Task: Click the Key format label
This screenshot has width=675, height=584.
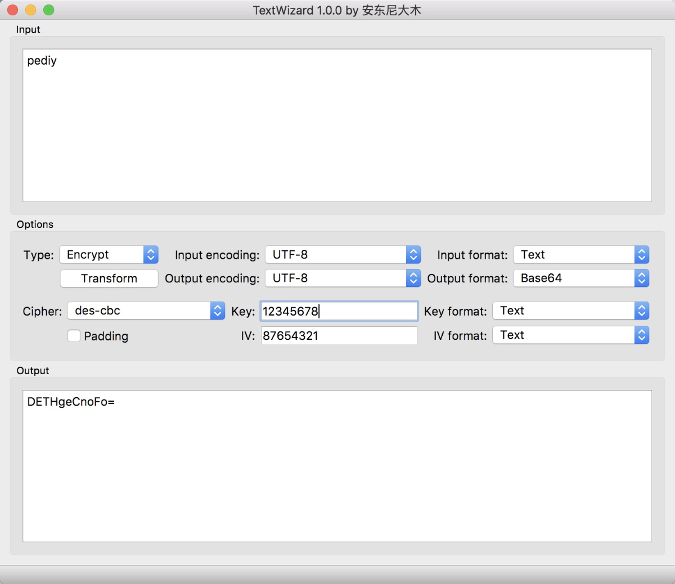Action: coord(456,312)
